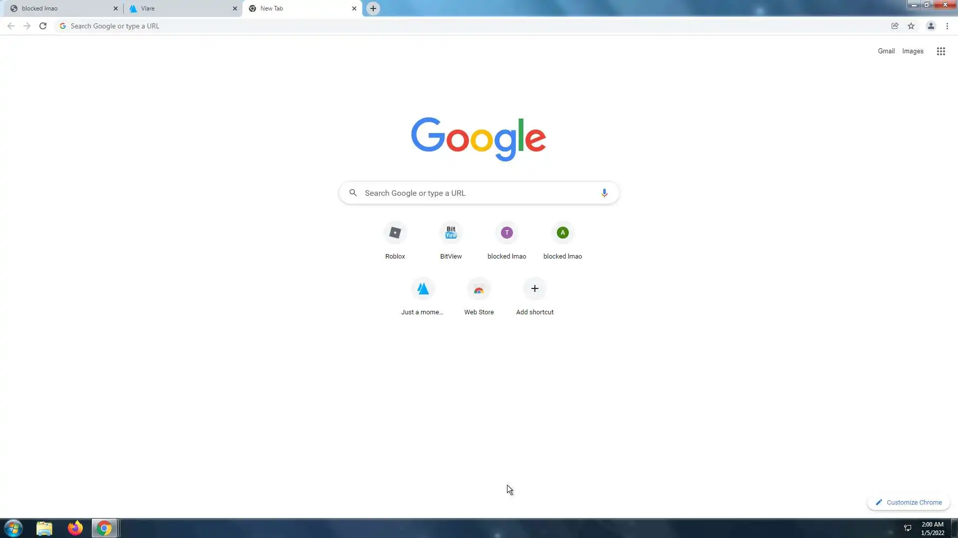Open a new tab with plus button

tap(373, 8)
